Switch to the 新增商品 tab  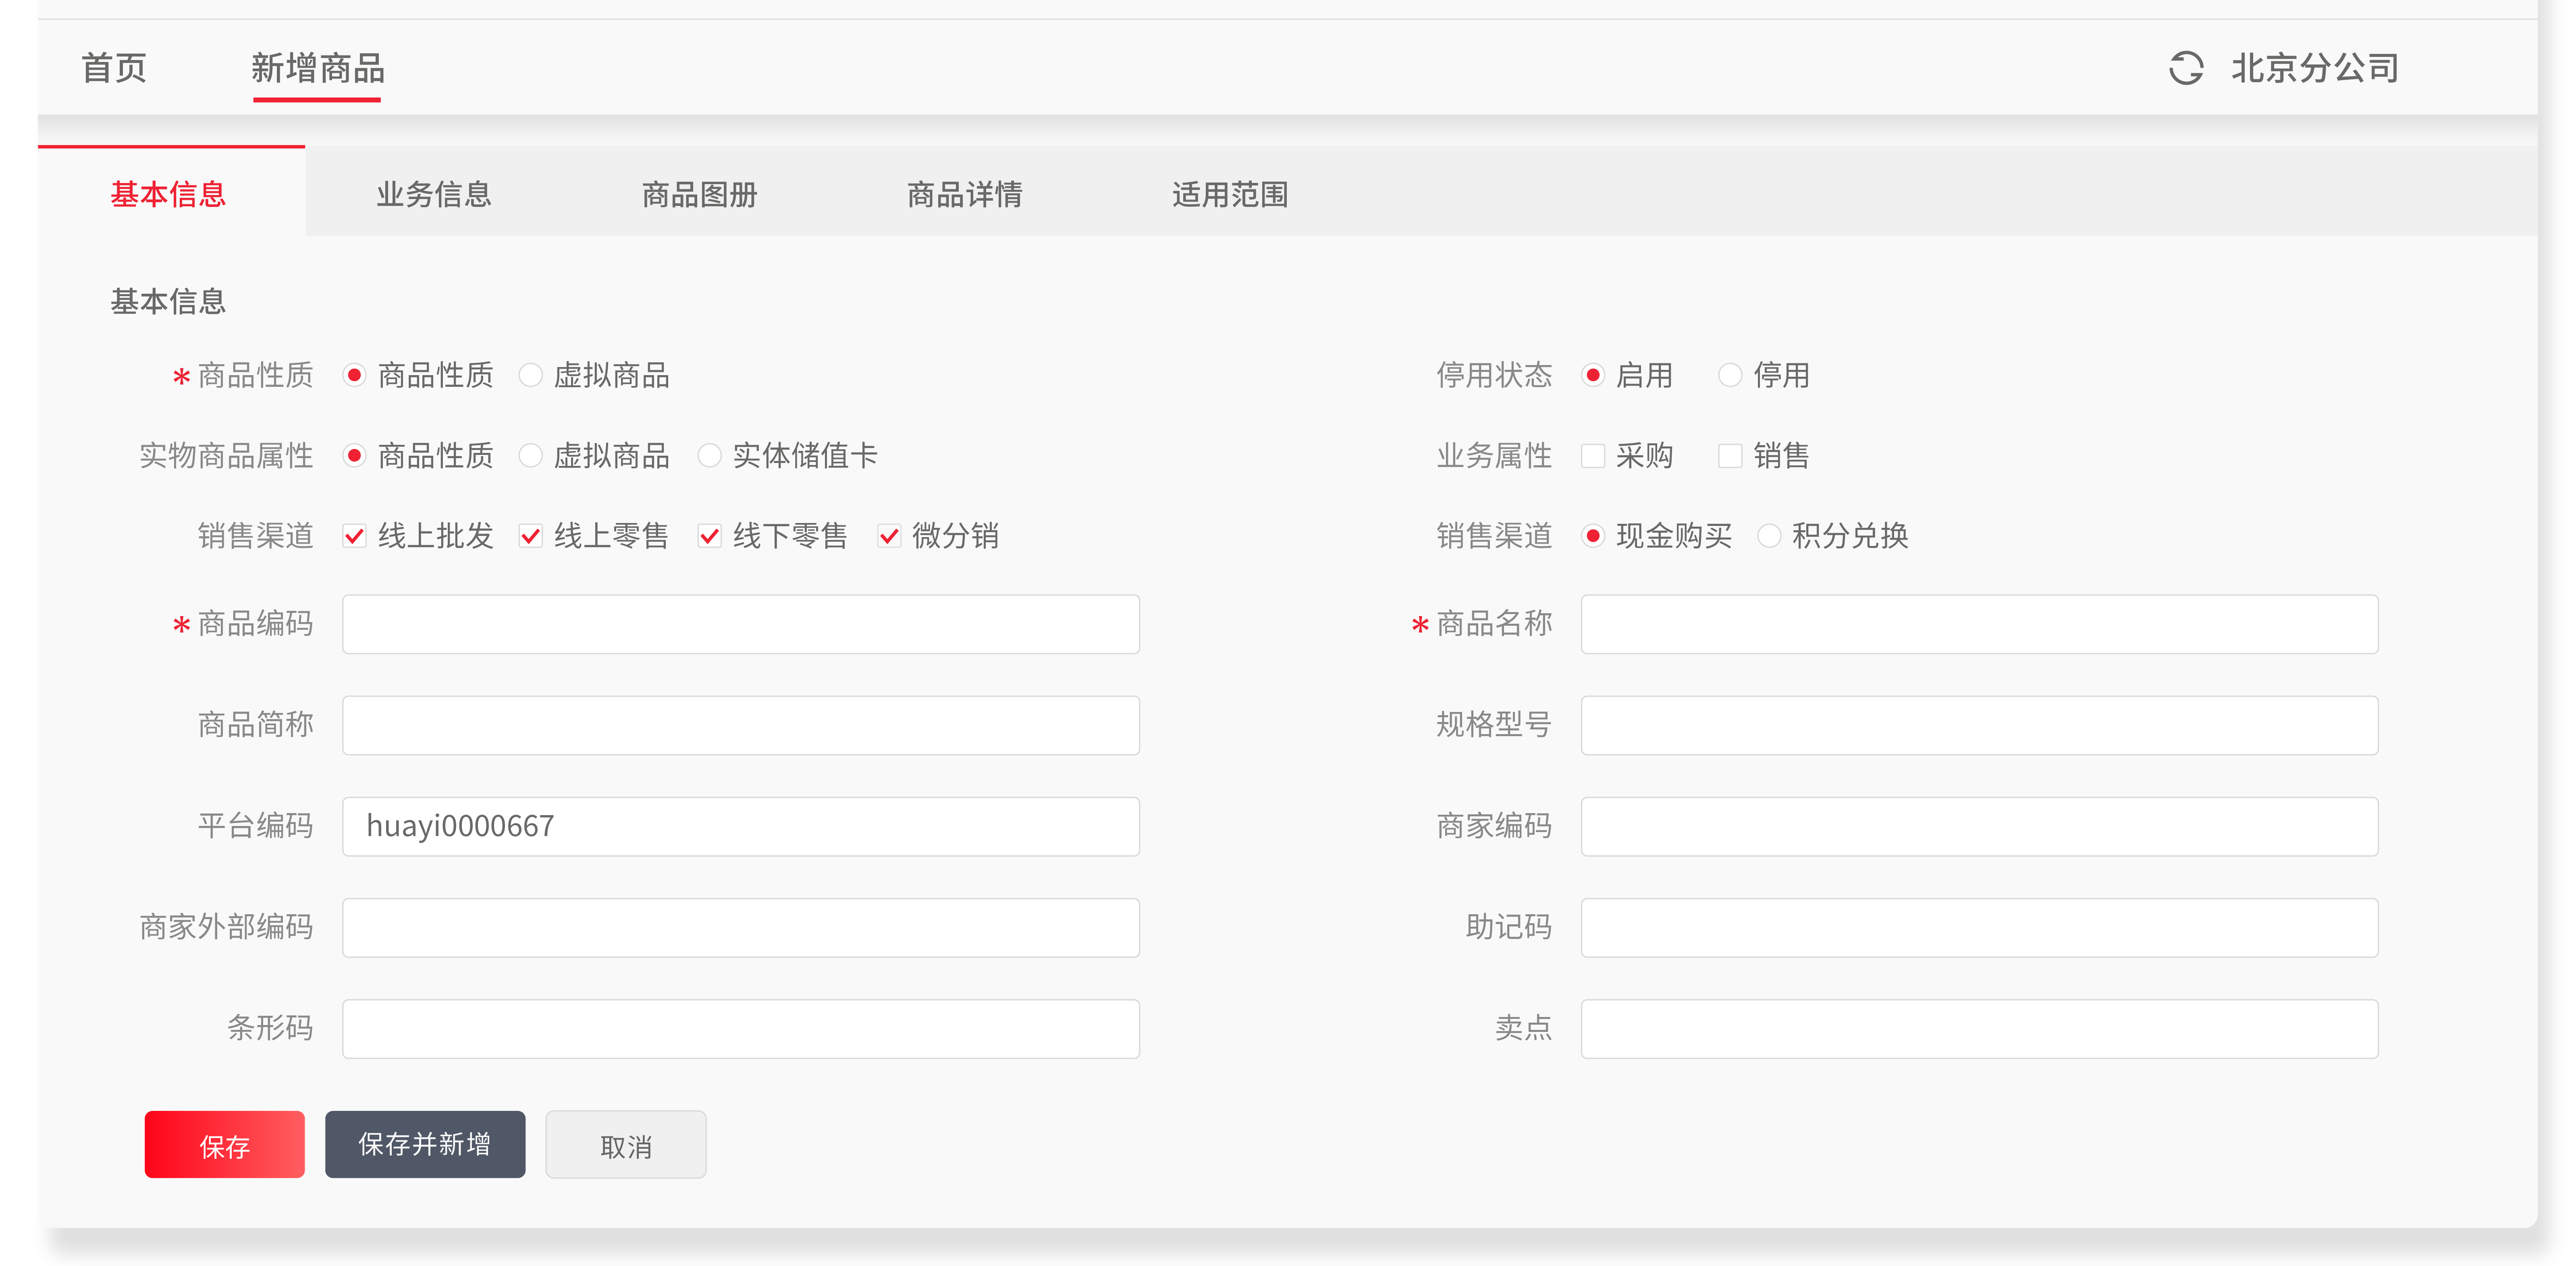tap(317, 68)
